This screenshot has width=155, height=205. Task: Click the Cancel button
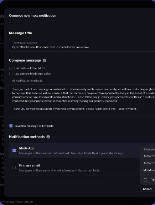click(147, 189)
